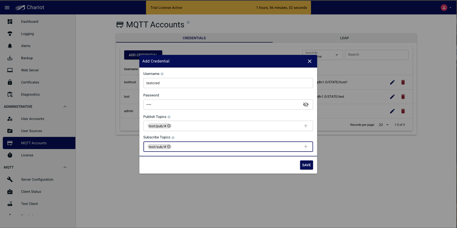Add a publish topic with plus icon
This screenshot has width=457, height=228.
(x=306, y=126)
